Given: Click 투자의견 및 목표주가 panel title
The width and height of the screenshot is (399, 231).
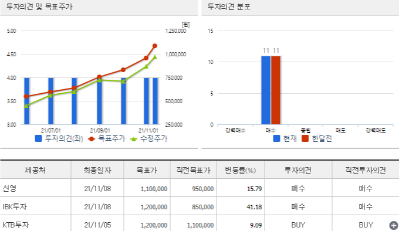Looking at the screenshot, I should click(x=39, y=6).
